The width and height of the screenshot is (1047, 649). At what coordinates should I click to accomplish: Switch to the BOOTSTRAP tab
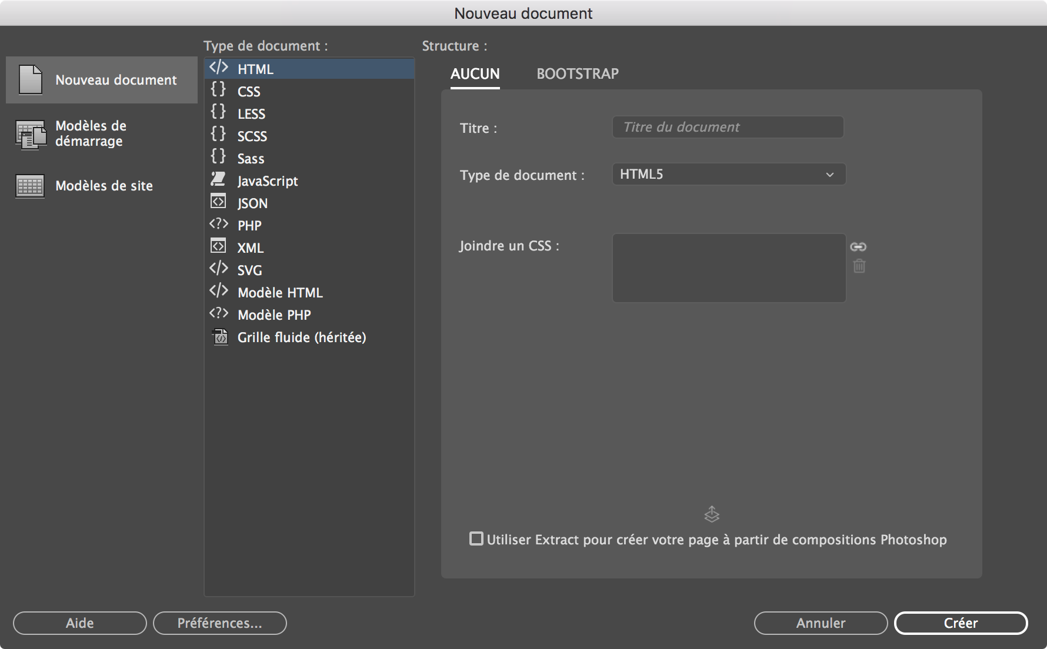[x=577, y=73]
